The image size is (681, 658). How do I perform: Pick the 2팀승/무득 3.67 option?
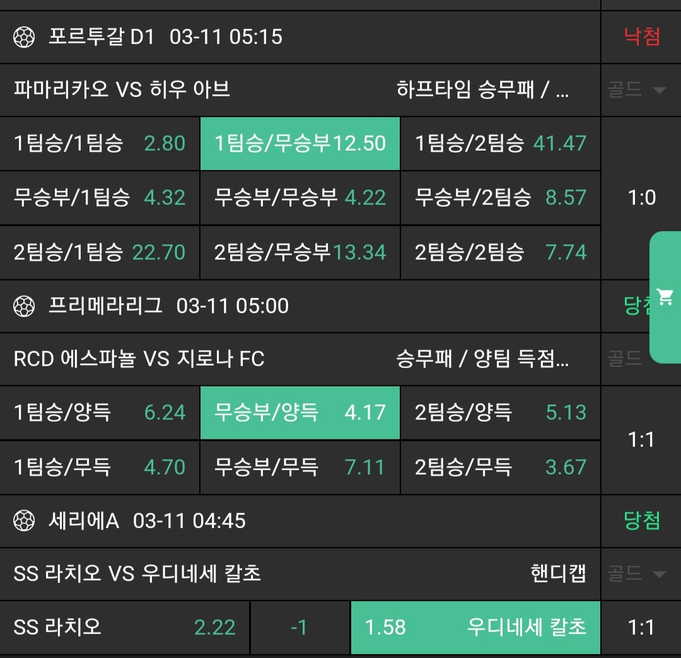point(501,468)
